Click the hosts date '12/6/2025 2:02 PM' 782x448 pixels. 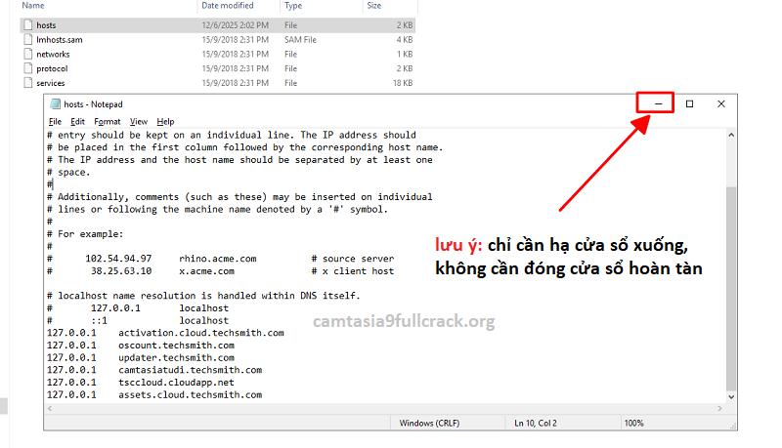[x=235, y=25]
